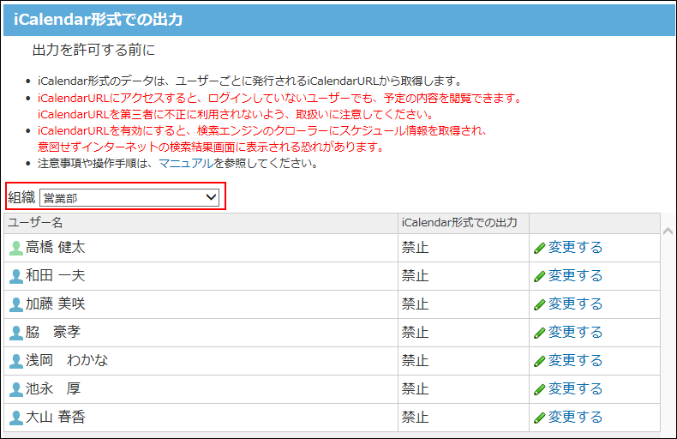Click the user icon beside 和田 一夫
The width and height of the screenshot is (677, 439).
tap(16, 276)
